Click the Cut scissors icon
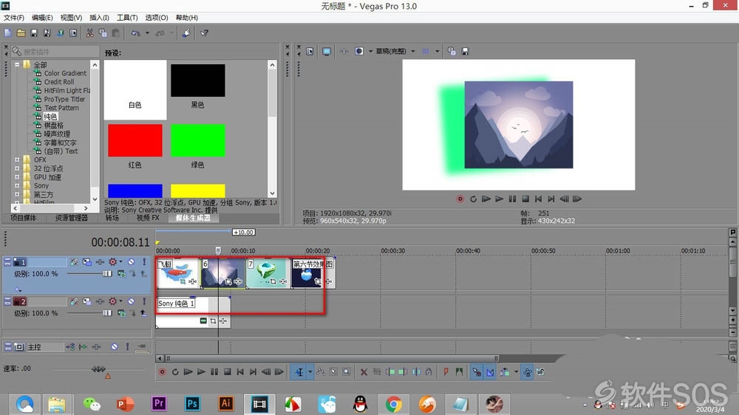This screenshot has height=415, width=739. [89, 33]
